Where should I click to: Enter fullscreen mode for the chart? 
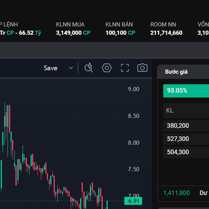tap(125, 68)
